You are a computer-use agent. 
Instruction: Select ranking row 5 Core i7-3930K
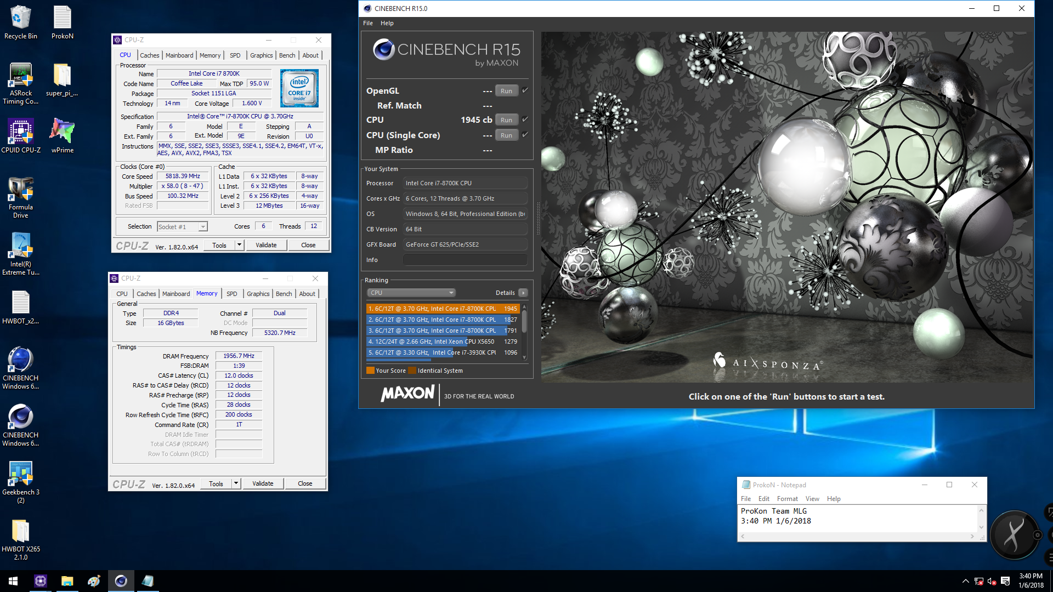point(442,352)
